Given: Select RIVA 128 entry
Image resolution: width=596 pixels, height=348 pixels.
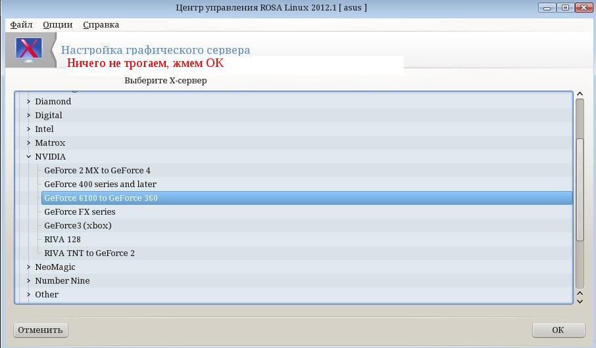Looking at the screenshot, I should [x=62, y=240].
